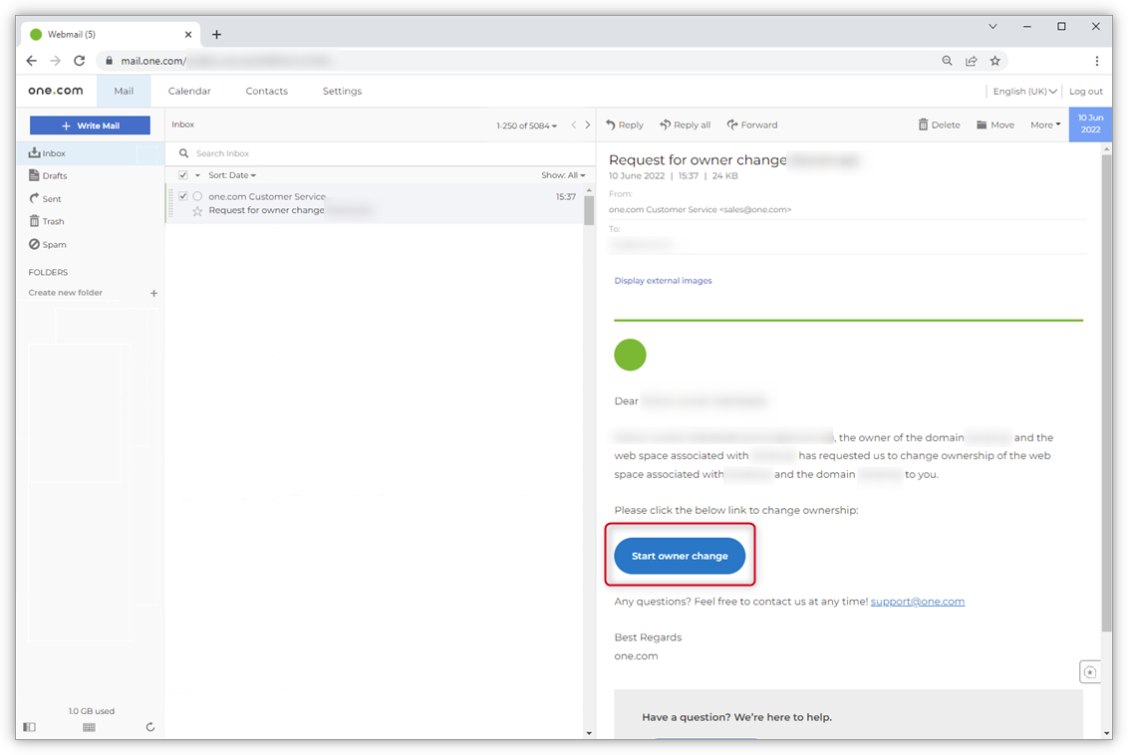Click the message time 15:37 in list
Viewport: 1128px width, 755px height.
pos(565,196)
